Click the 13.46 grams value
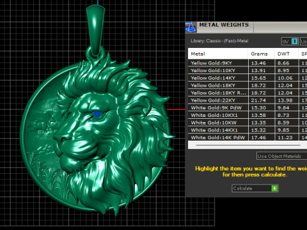Image resolution: width=307 pixels, height=230 pixels. [258, 63]
